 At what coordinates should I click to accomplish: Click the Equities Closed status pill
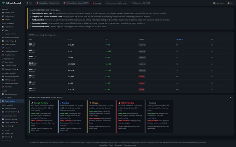click(48, 3)
